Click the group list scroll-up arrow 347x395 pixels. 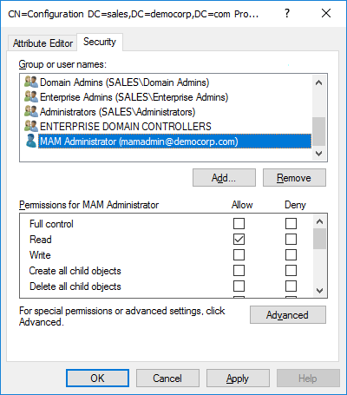pos(319,82)
